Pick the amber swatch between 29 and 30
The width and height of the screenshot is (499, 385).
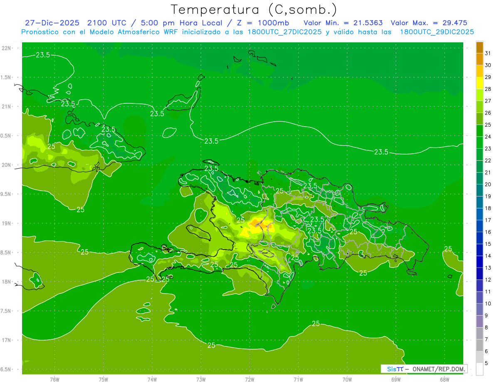click(479, 71)
